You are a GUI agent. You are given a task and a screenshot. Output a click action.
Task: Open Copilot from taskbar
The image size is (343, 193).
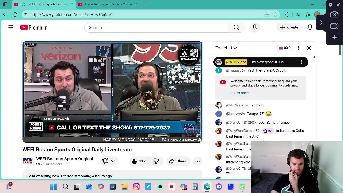click(101, 187)
